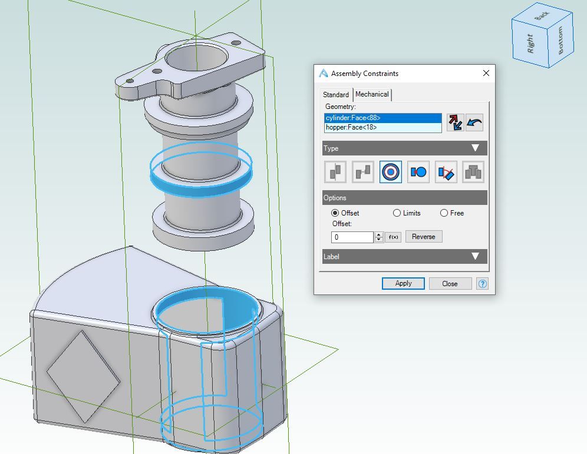587x454 pixels.
Task: Click the Apply button
Action: click(403, 283)
